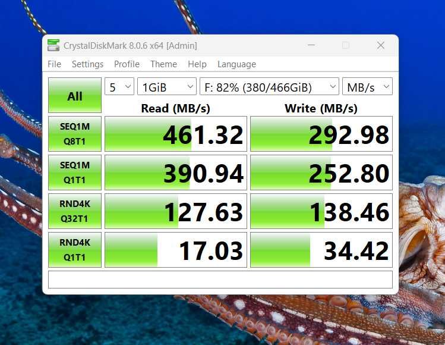The image size is (445, 345).
Task: Close the CrystalDiskMark window
Action: click(381, 45)
